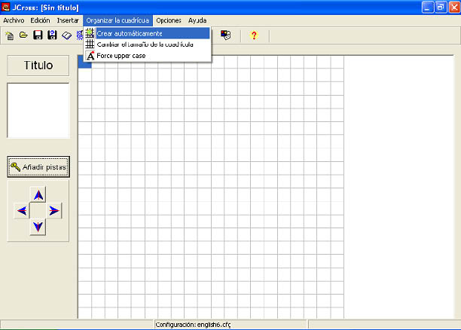Close the JCross window
Screen dimensions: 461x330
click(x=454, y=8)
